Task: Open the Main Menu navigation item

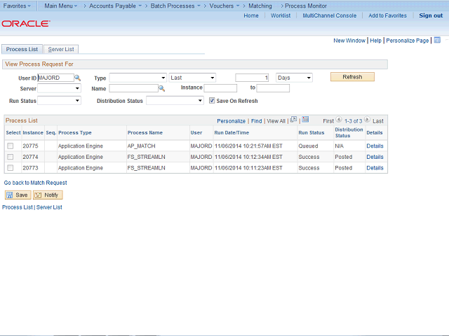Action: tap(60, 6)
